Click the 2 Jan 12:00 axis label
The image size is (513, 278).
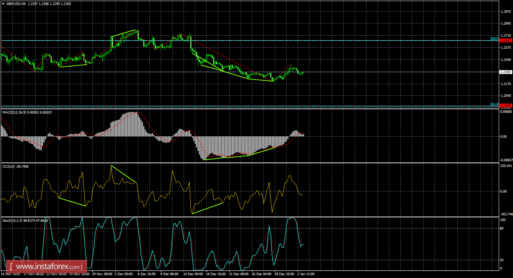(306, 274)
